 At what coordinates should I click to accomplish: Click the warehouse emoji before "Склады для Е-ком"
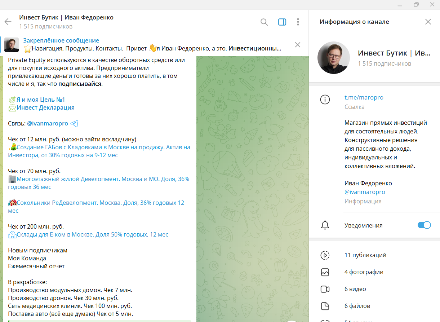pyautogui.click(x=12, y=234)
